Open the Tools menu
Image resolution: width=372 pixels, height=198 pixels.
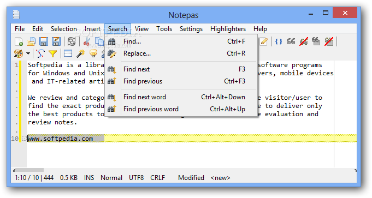[164, 29]
